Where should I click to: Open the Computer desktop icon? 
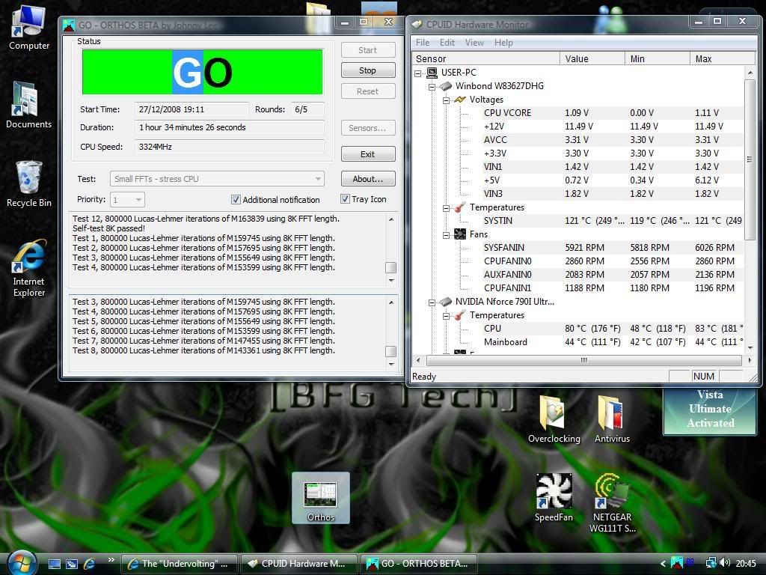click(29, 27)
